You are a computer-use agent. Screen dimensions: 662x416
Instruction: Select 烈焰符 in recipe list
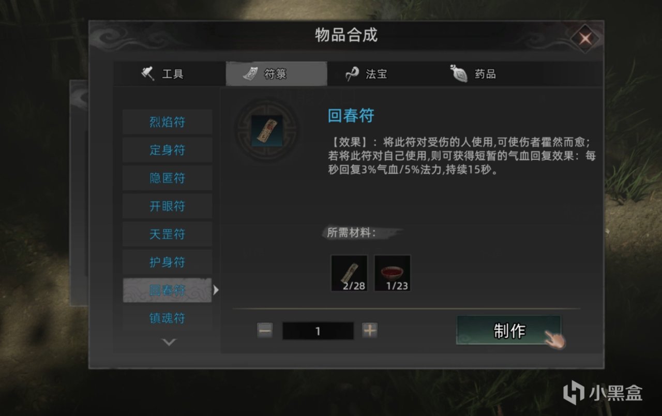pos(168,122)
